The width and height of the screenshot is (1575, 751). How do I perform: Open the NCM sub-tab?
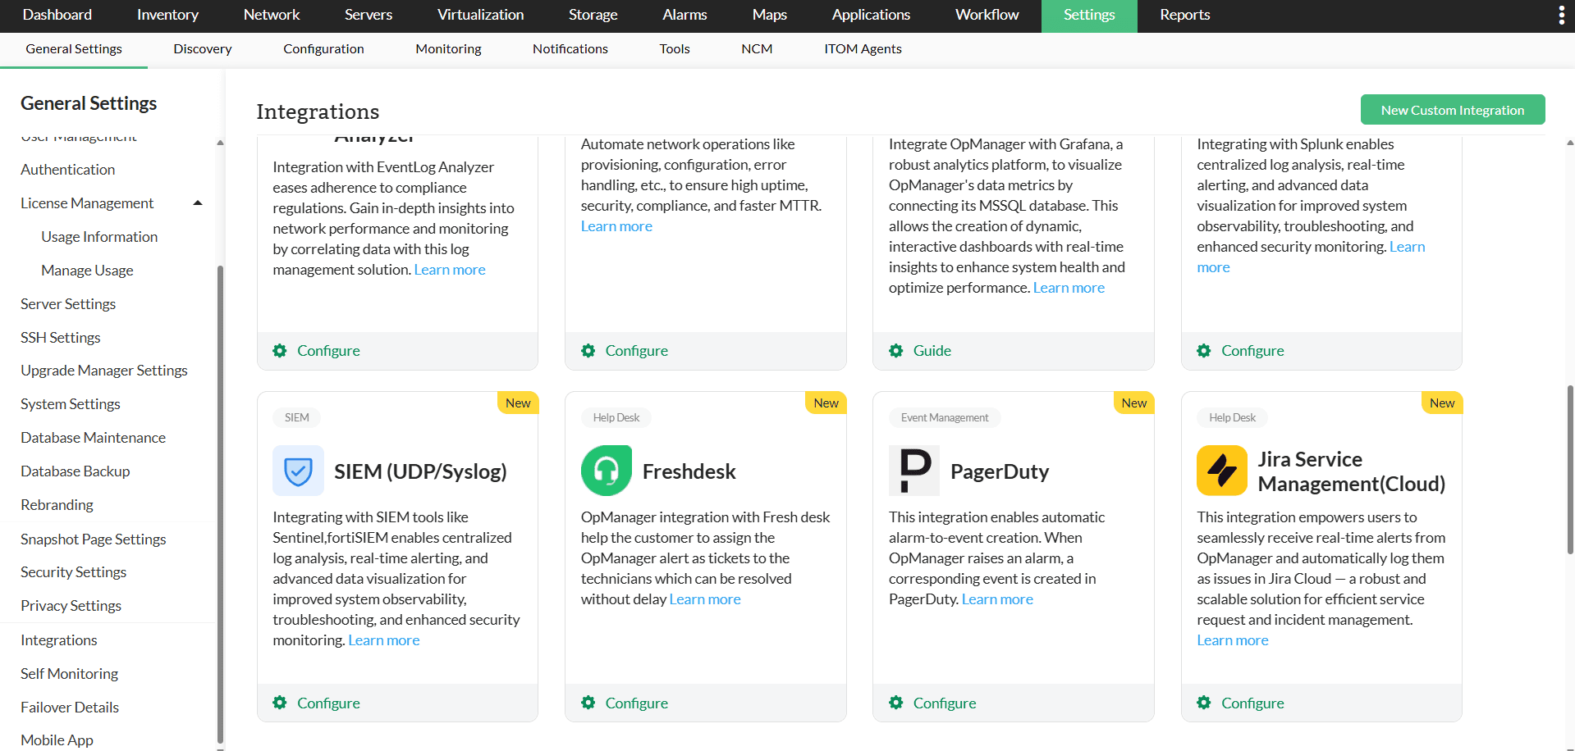tap(757, 49)
